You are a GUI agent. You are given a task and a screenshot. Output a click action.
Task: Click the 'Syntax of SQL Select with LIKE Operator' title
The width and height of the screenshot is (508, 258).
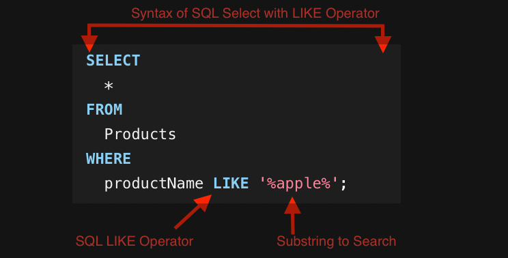click(255, 13)
